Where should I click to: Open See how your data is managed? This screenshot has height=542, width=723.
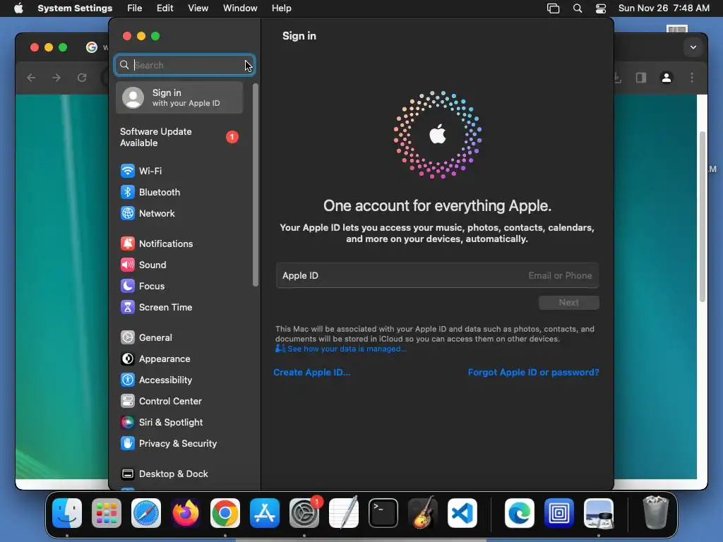coord(341,349)
